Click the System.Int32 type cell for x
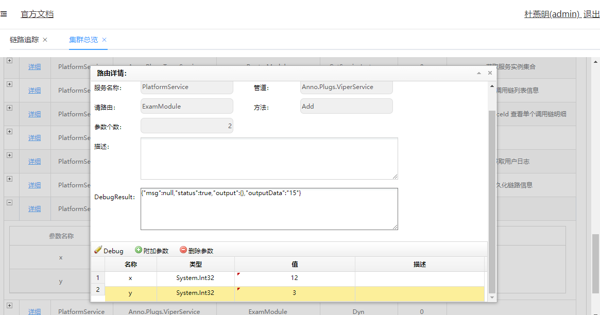 tap(195, 278)
